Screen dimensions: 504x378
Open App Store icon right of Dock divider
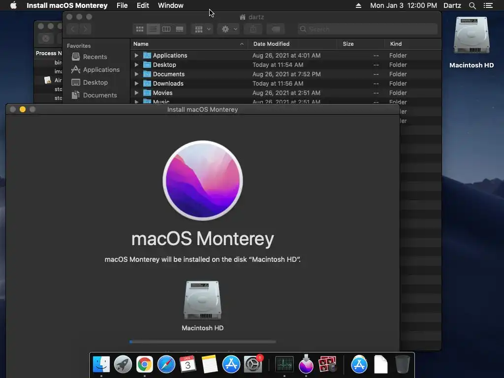(x=359, y=364)
